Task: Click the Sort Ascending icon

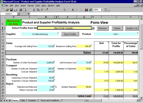Action: coord(77,10)
